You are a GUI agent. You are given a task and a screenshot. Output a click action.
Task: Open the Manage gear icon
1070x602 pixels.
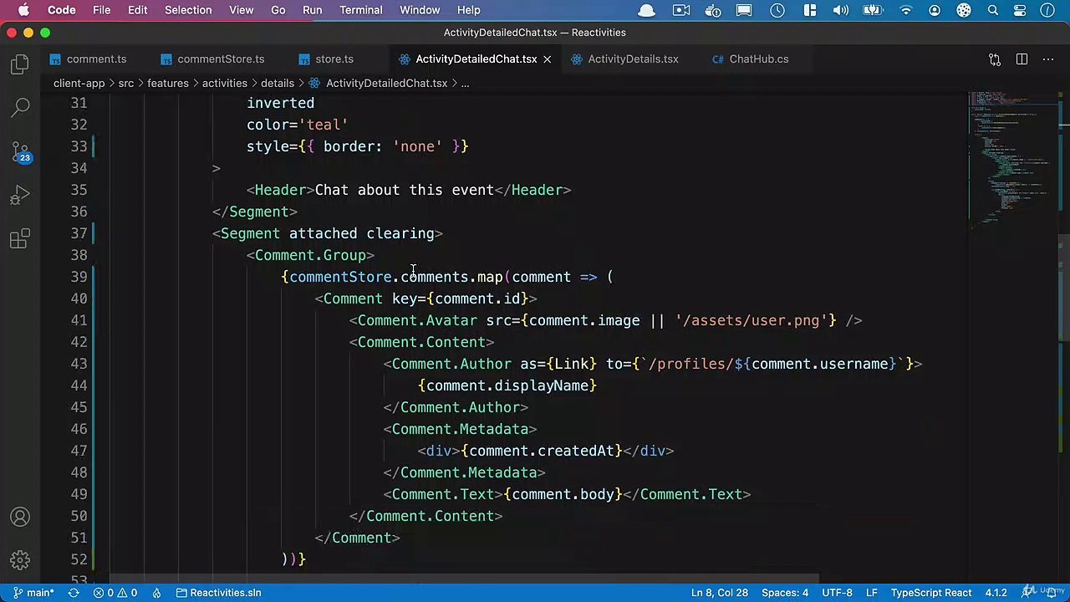click(20, 560)
